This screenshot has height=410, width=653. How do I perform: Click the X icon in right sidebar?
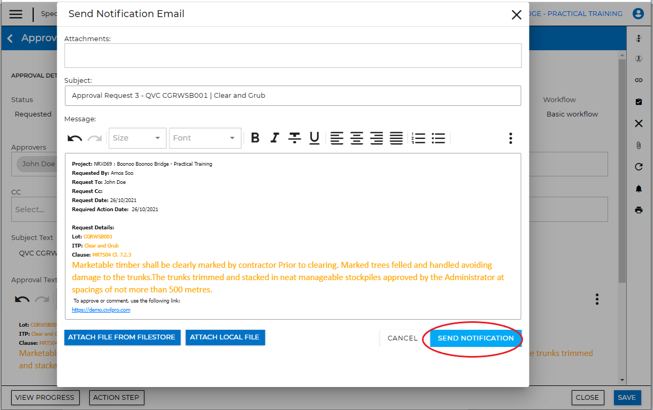[x=639, y=123]
